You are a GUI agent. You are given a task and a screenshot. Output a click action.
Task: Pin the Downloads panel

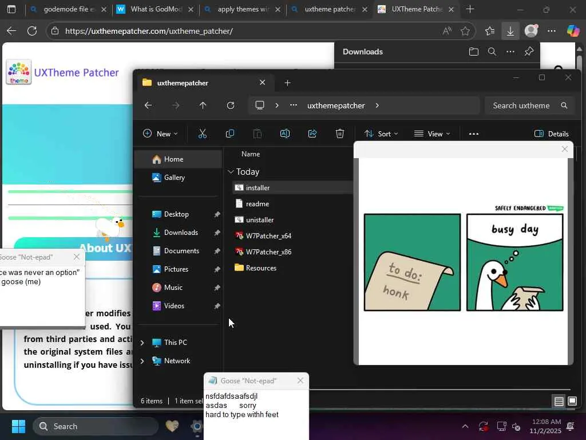coord(529,52)
